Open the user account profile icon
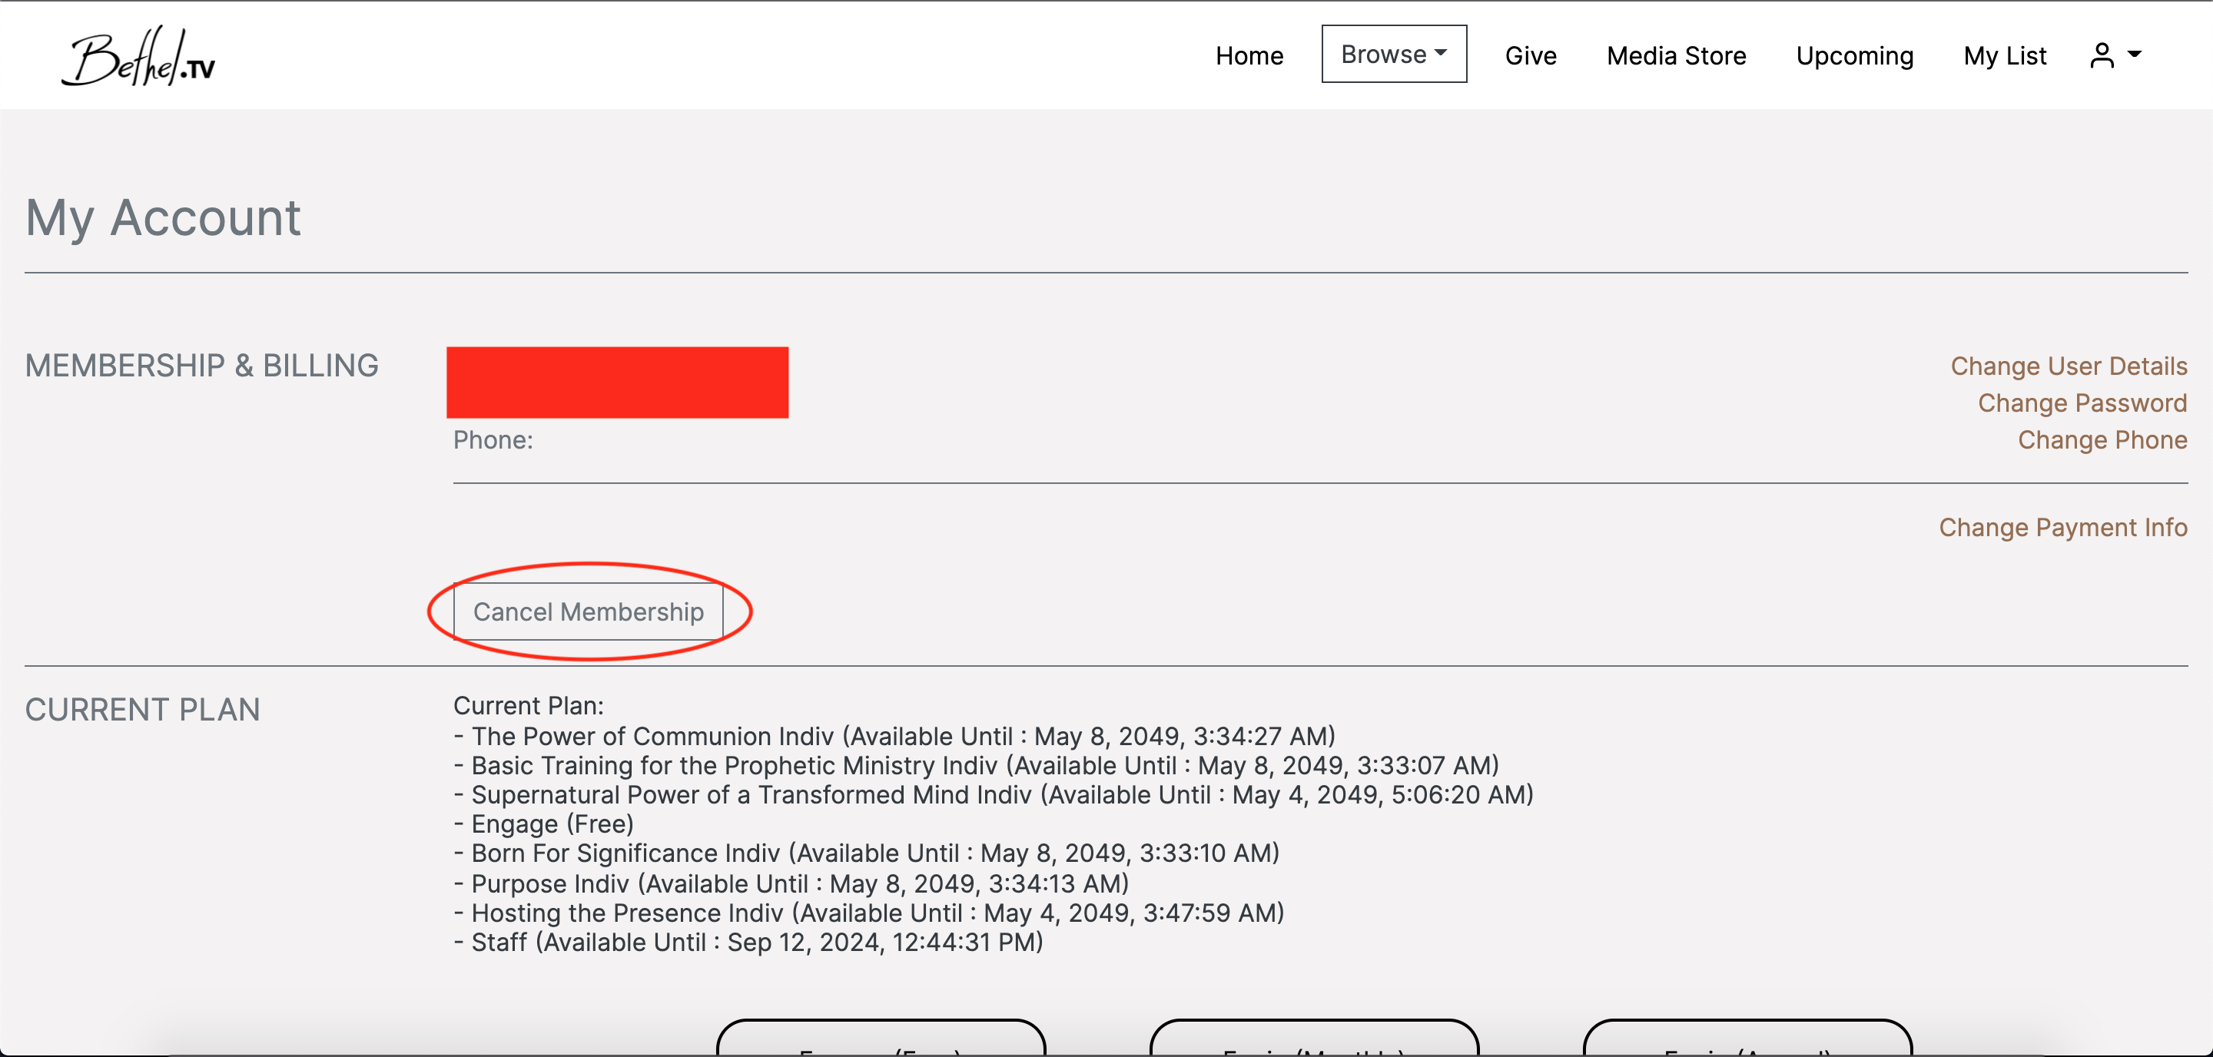This screenshot has height=1057, width=2213. 2102,56
